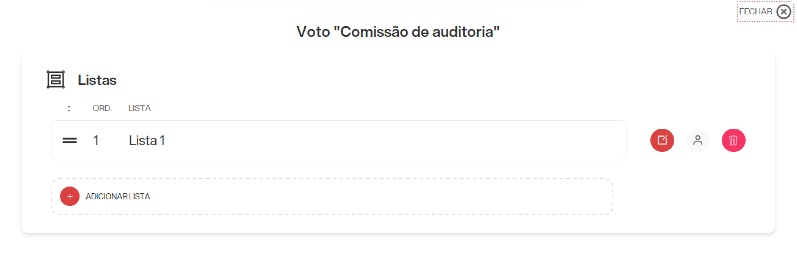Click the LISTA column header

click(x=139, y=108)
